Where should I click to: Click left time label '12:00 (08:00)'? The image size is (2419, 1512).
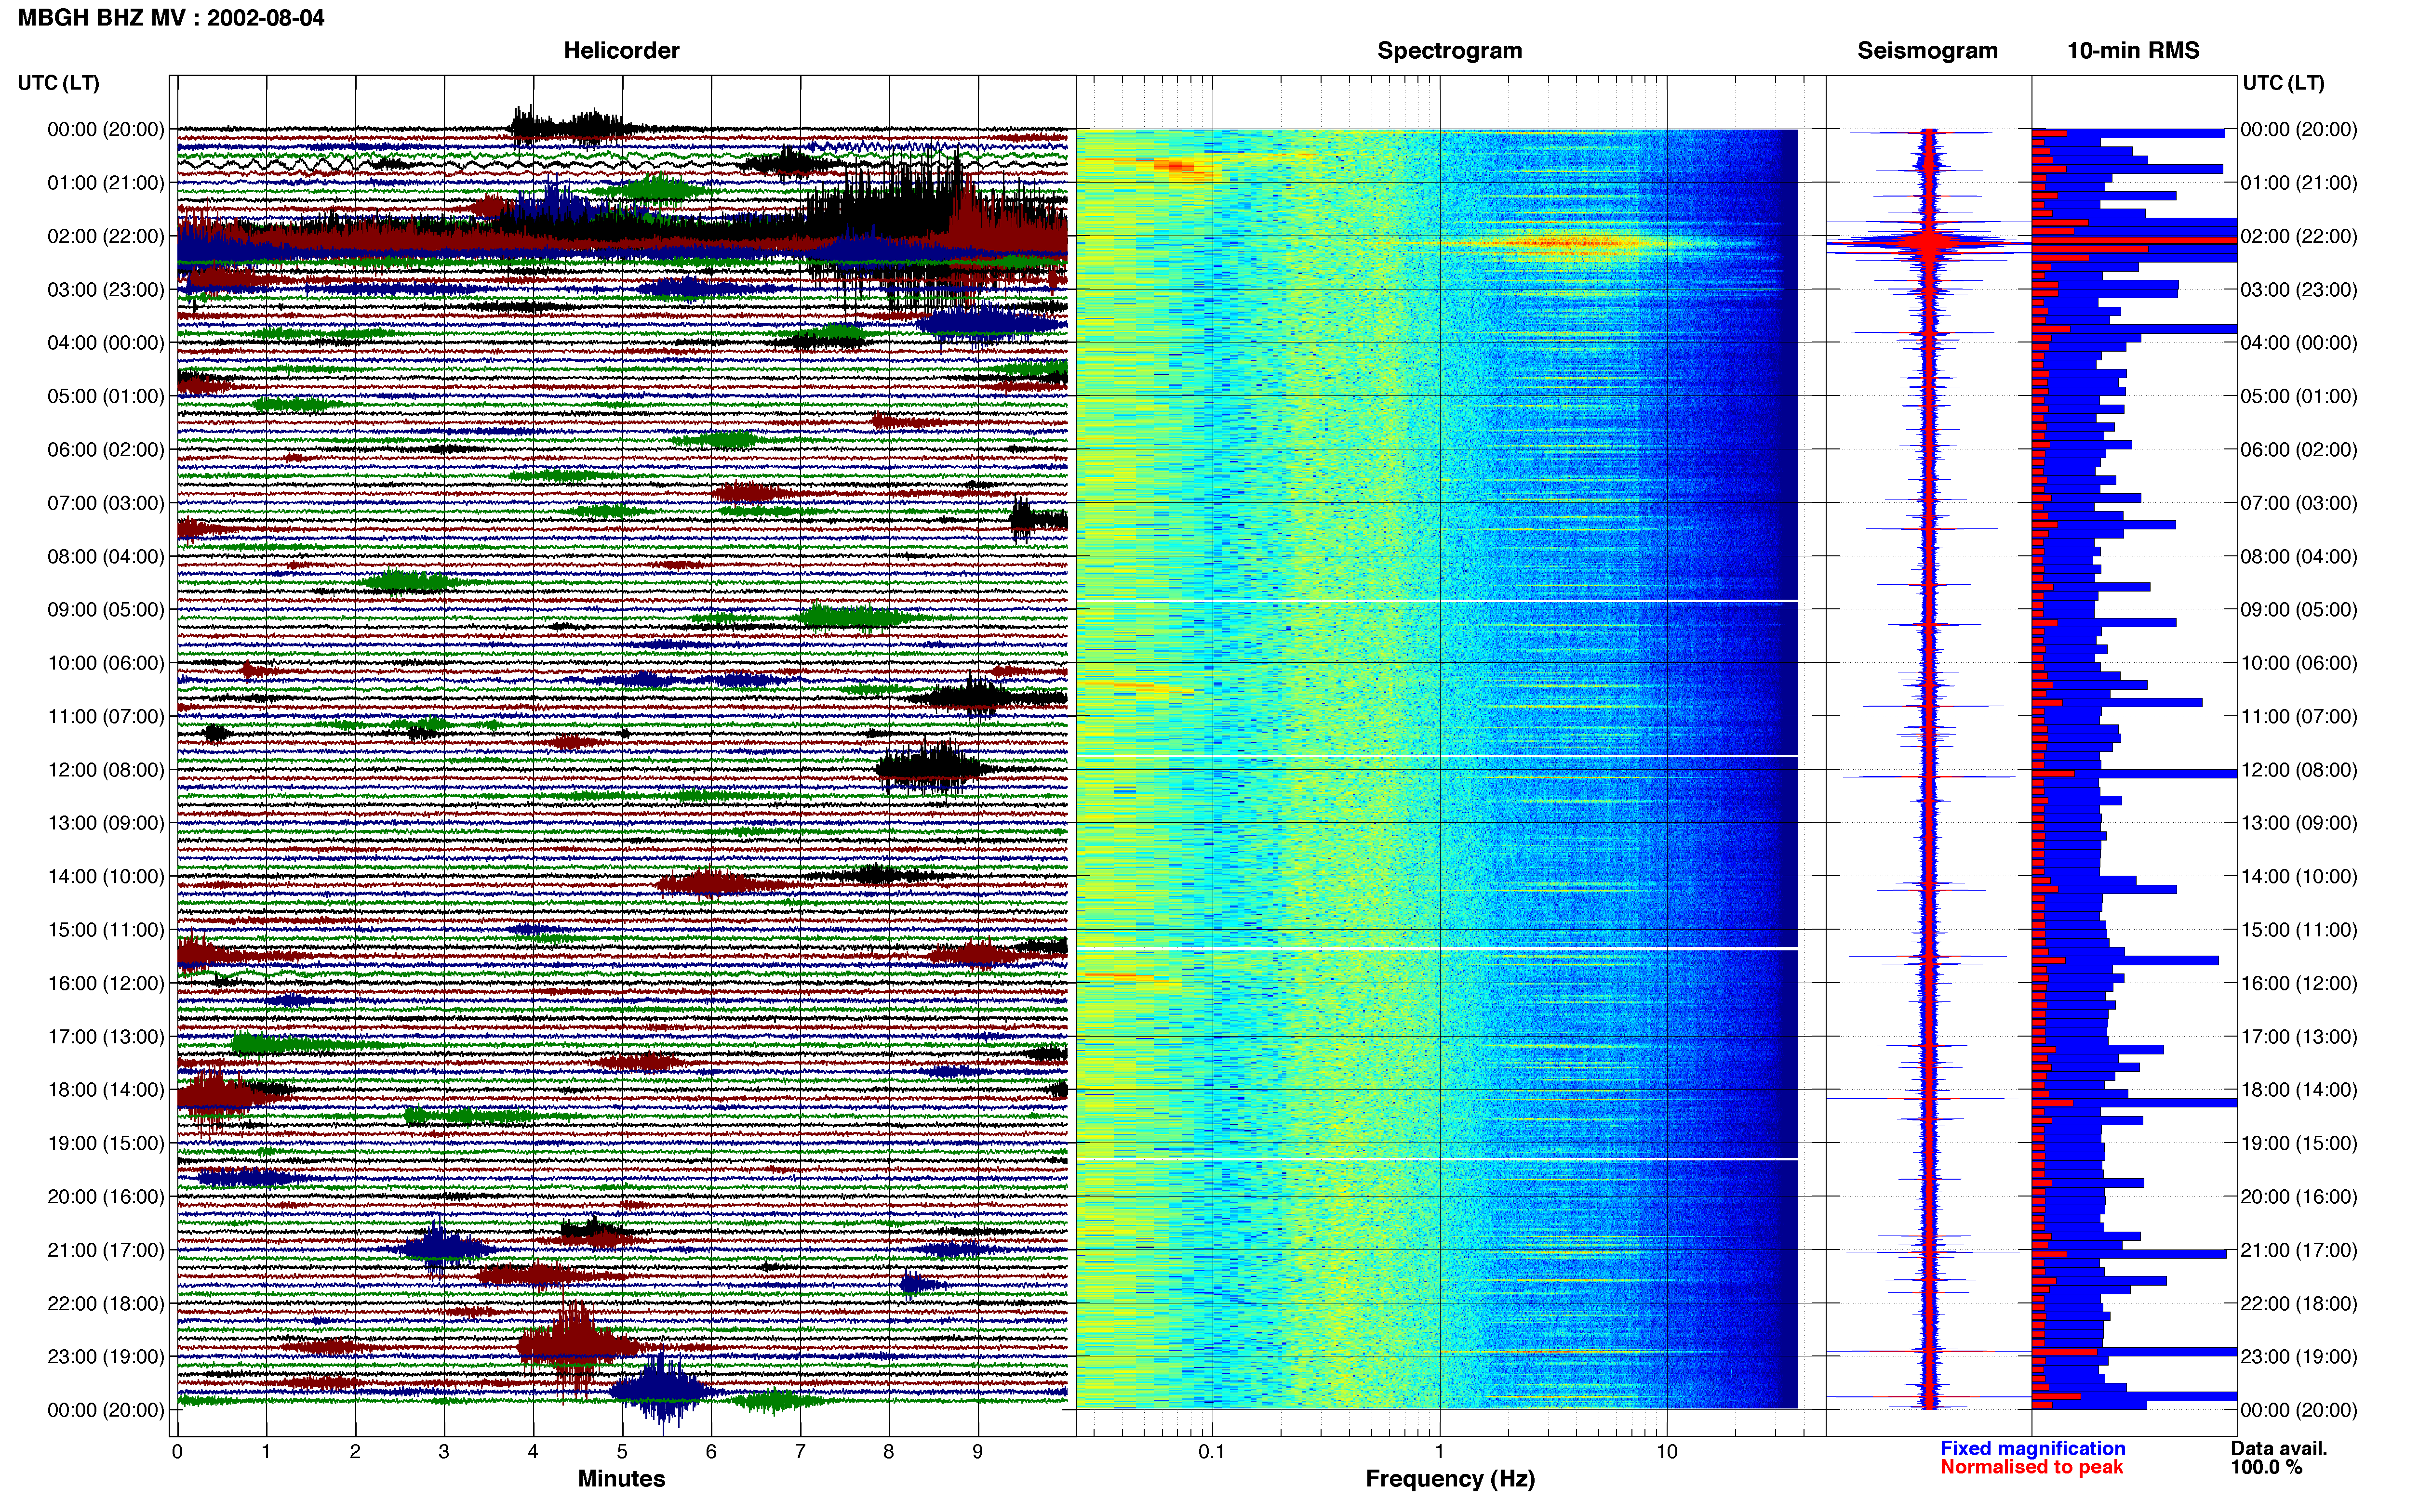106,770
